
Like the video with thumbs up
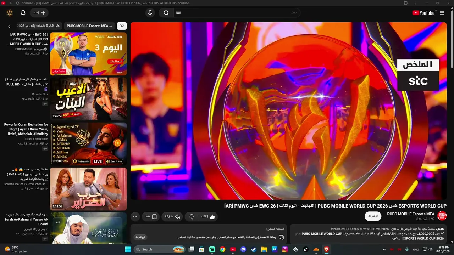208,216
